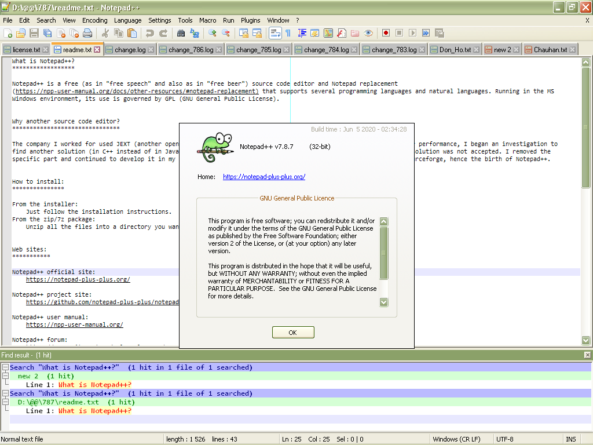Click the Save All toolbar icon

pos(47,33)
